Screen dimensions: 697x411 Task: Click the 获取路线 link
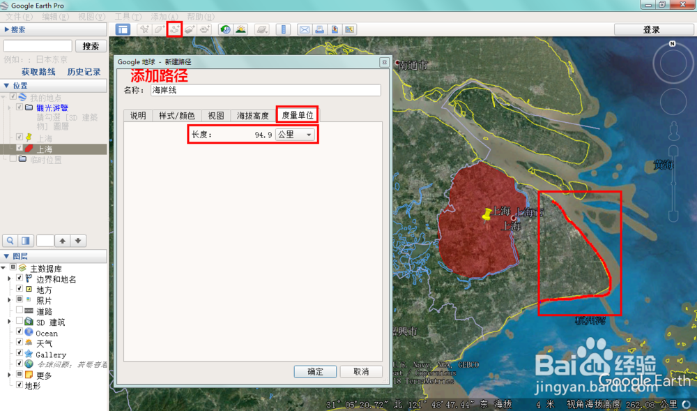click(38, 72)
